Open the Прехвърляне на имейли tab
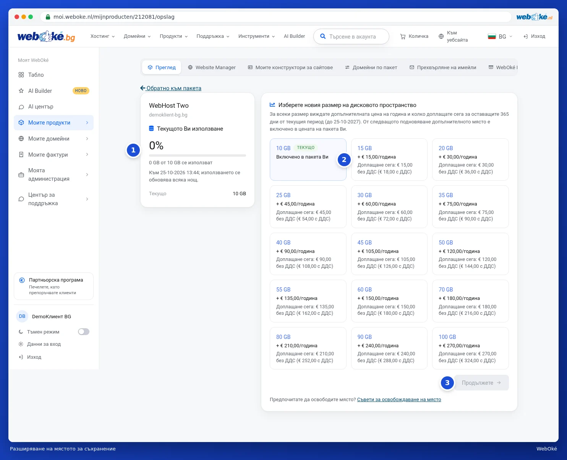 [x=443, y=67]
